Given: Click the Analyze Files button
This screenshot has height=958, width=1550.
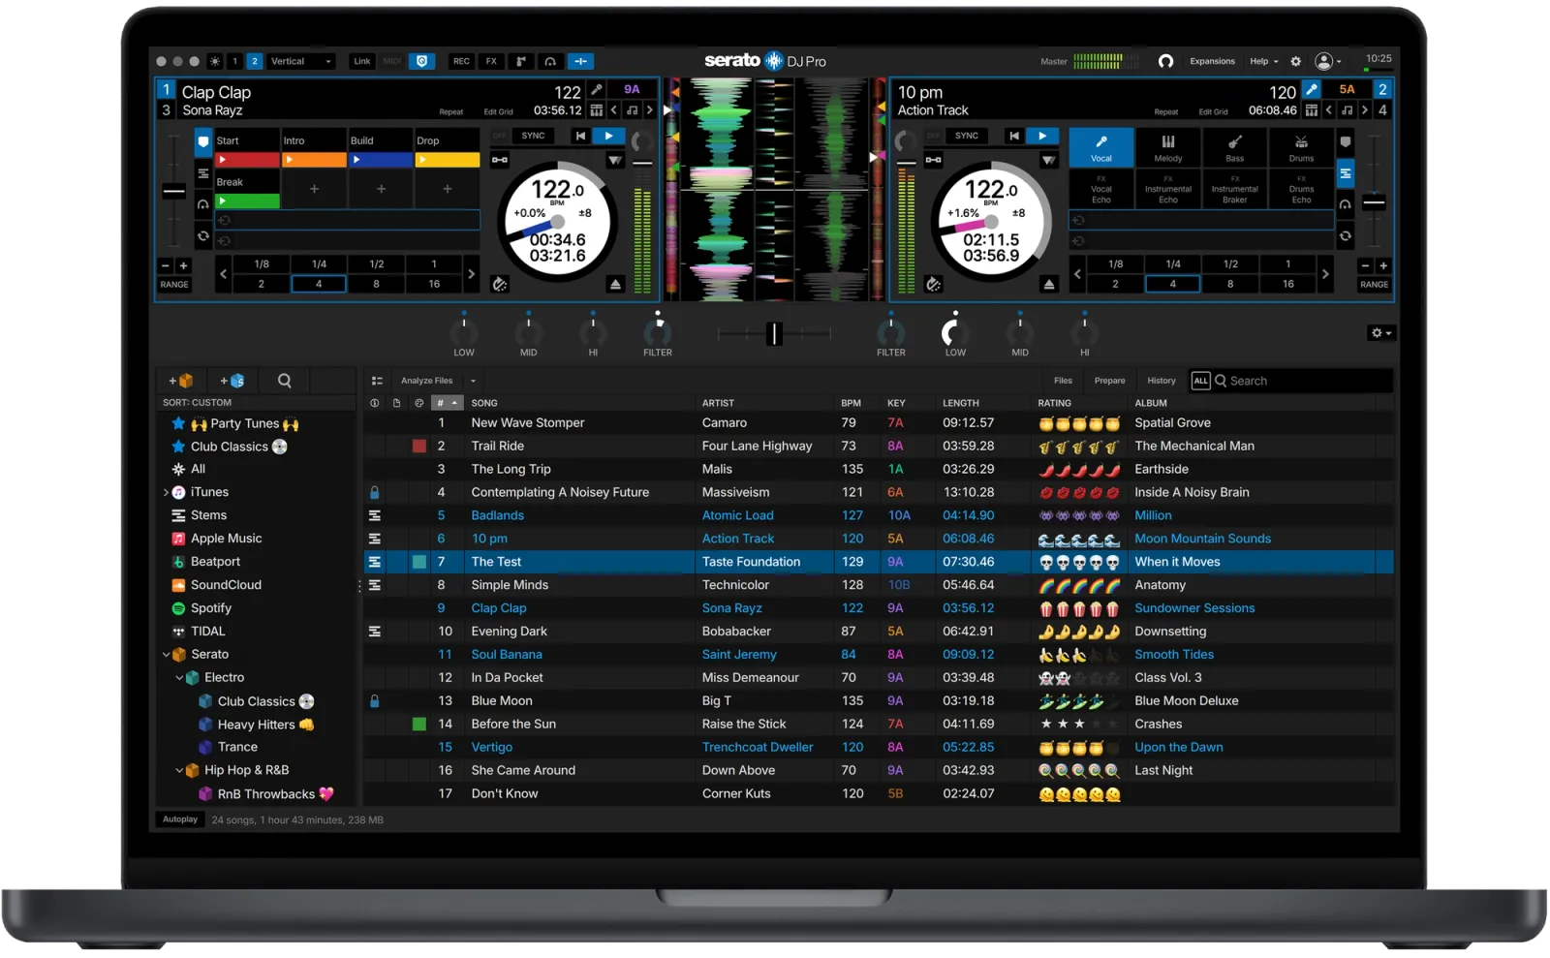Looking at the screenshot, I should (426, 382).
